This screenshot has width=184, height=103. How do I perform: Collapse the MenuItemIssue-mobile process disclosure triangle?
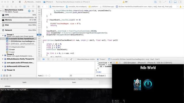(1, 11)
